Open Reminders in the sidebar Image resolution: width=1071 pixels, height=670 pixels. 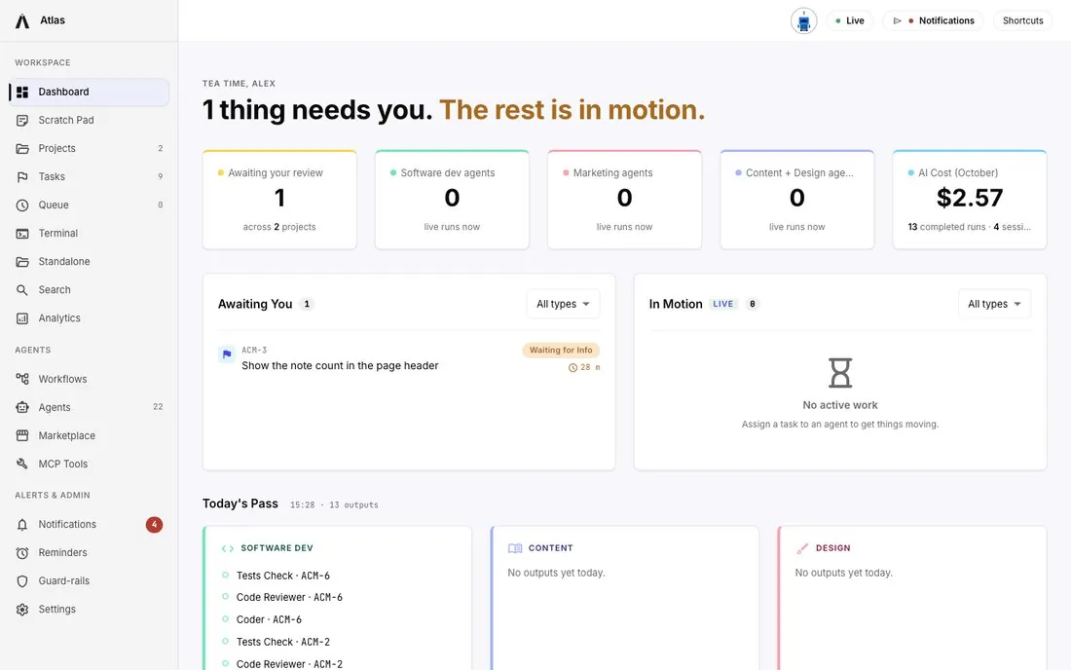click(90, 553)
